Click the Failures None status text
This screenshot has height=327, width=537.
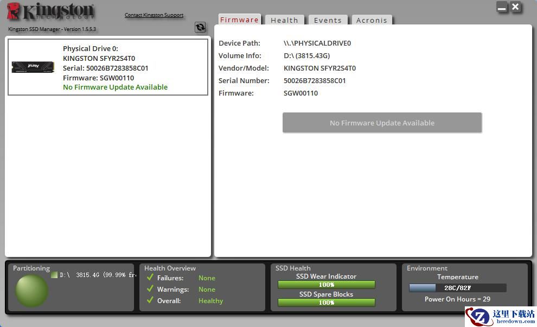207,278
